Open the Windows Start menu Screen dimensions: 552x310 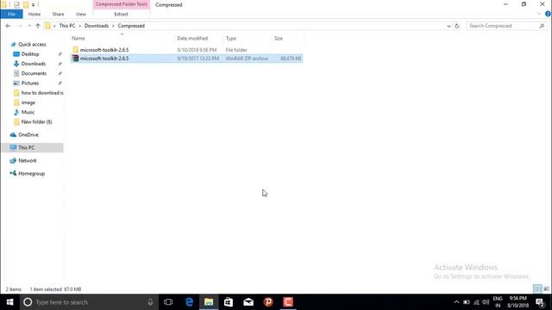click(9, 302)
